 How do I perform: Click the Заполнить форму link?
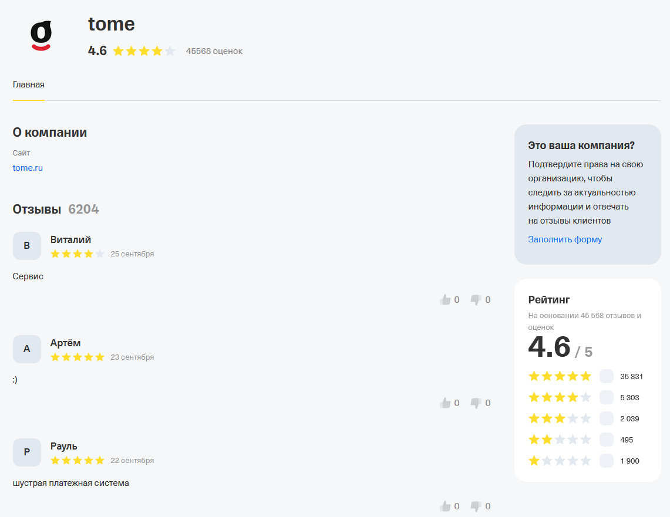coord(565,239)
